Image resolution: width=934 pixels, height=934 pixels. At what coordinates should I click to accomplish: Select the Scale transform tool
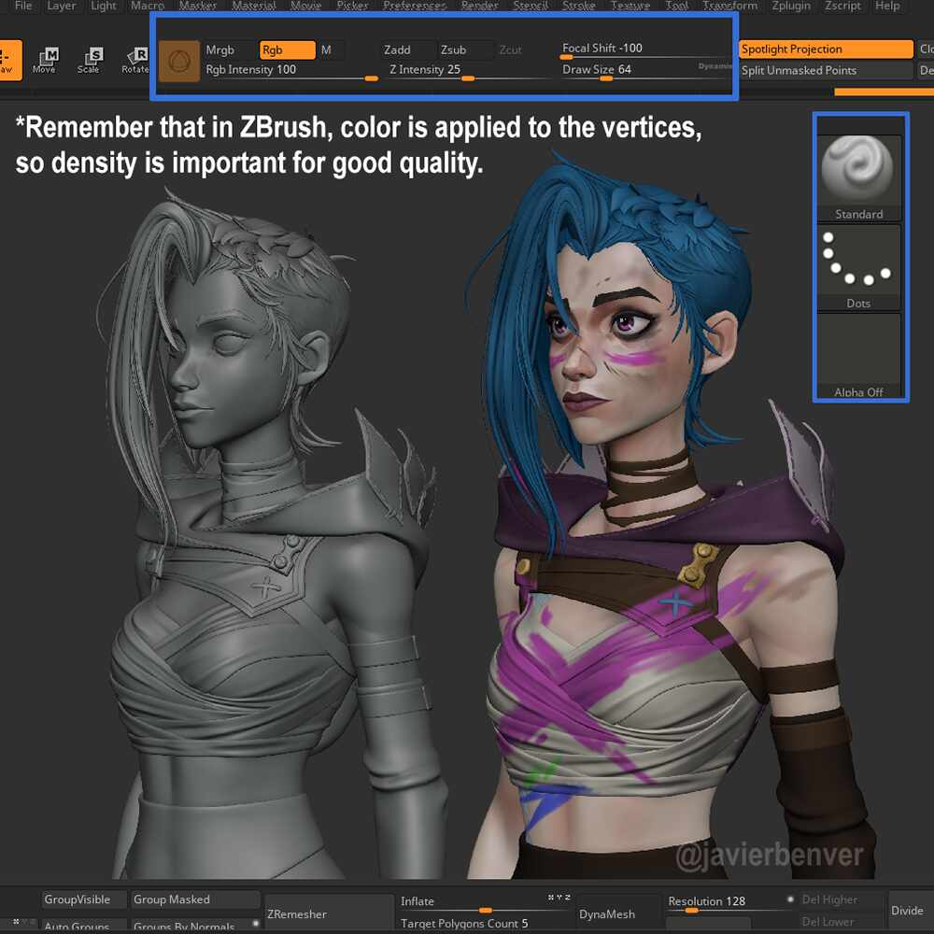(89, 60)
